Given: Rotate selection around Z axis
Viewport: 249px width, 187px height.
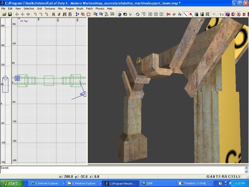Looking at the screenshot, I should [46, 14].
